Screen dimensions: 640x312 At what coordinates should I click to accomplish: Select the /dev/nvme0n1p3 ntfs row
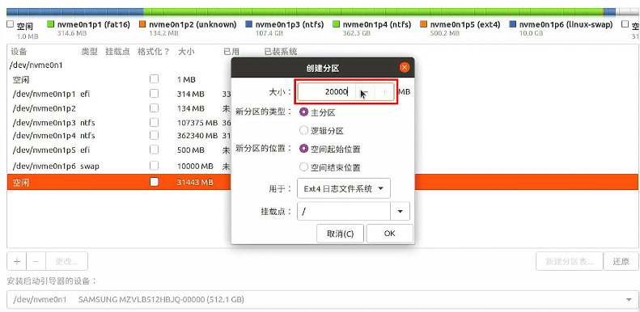(x=119, y=123)
